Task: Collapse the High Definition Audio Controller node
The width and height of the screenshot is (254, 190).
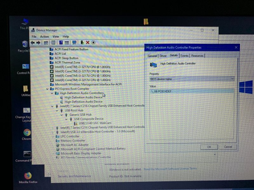Action: (x=52, y=93)
